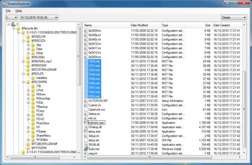Viewport: 252px width, 165px height.
Task: Open the shadow copy date dropdown
Action: point(39,17)
